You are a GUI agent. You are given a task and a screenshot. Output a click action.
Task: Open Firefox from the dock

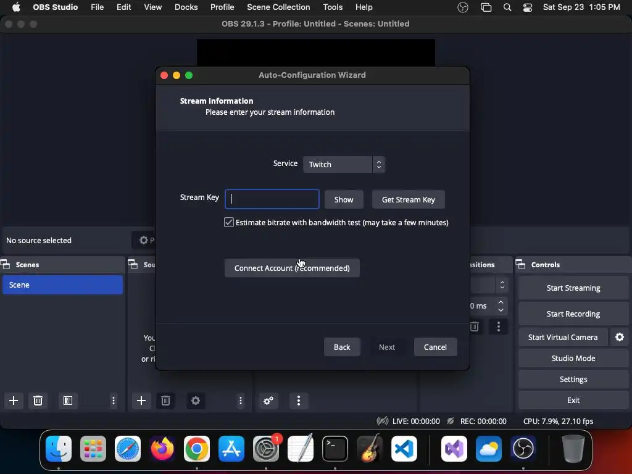(x=162, y=449)
